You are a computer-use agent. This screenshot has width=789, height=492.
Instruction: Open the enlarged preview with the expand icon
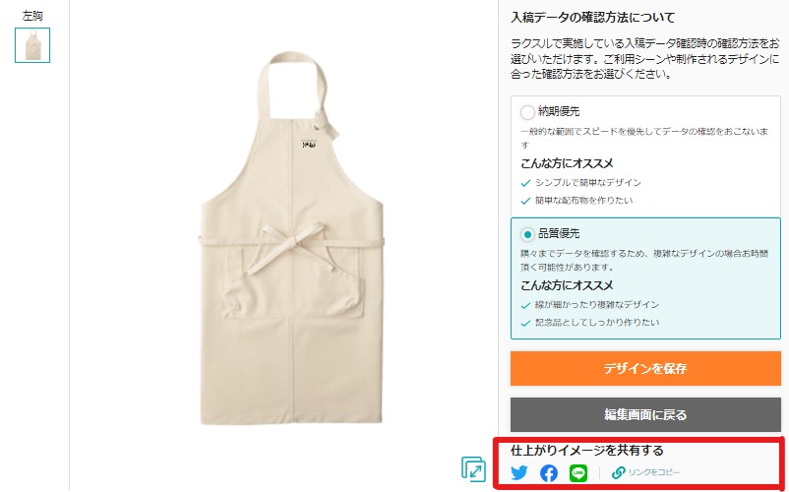473,468
